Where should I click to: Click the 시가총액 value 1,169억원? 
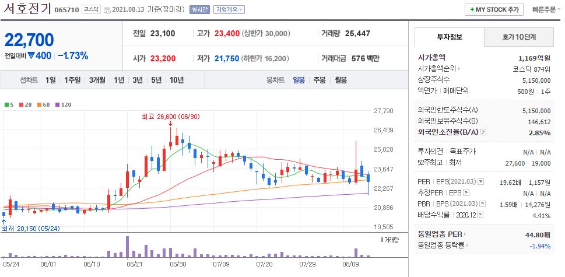(535, 58)
